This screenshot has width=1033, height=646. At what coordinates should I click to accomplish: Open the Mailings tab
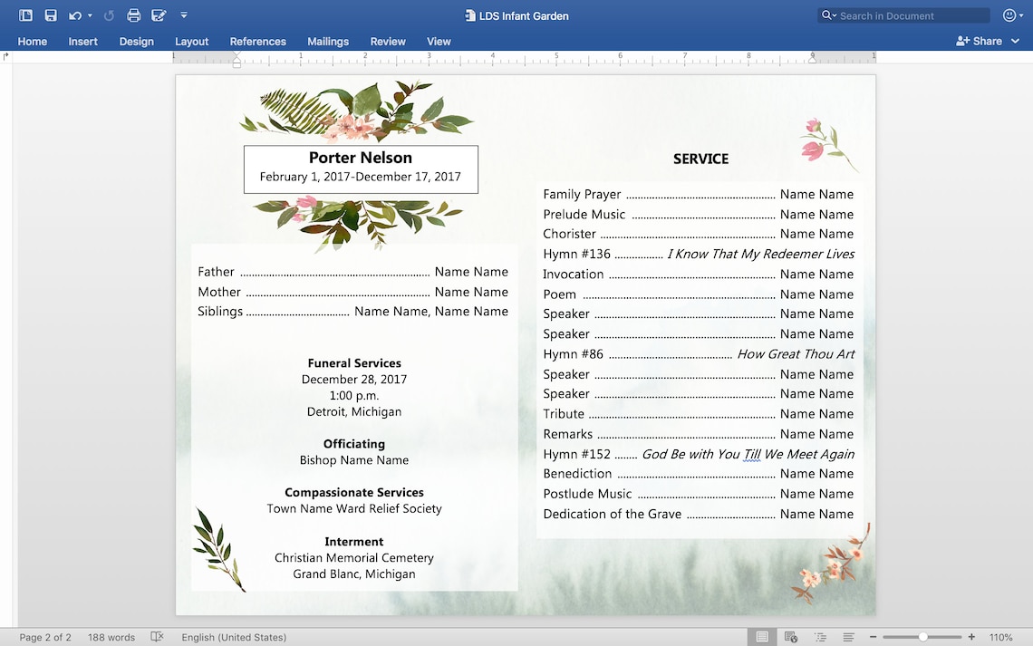pyautogui.click(x=327, y=41)
